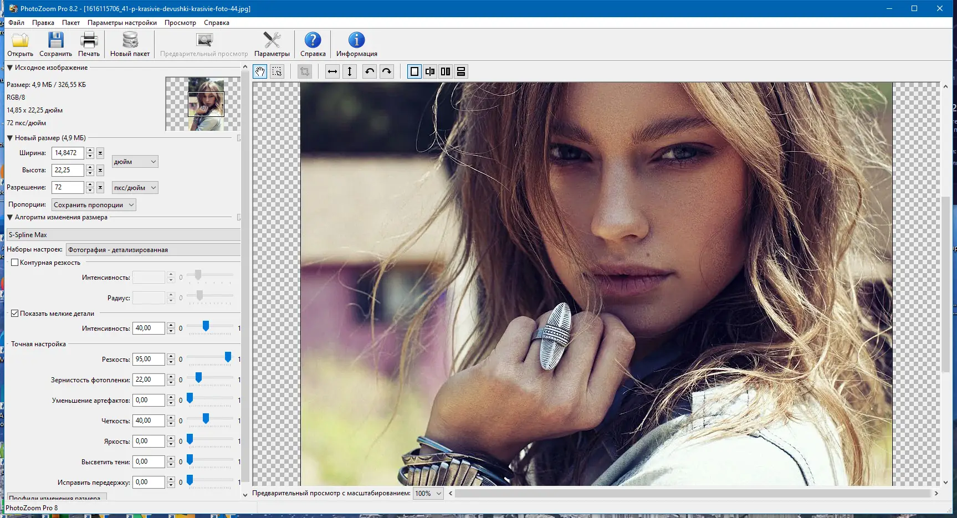Adjust the Исправить передержку slider
Image resolution: width=957 pixels, height=518 pixels.
[x=190, y=481]
